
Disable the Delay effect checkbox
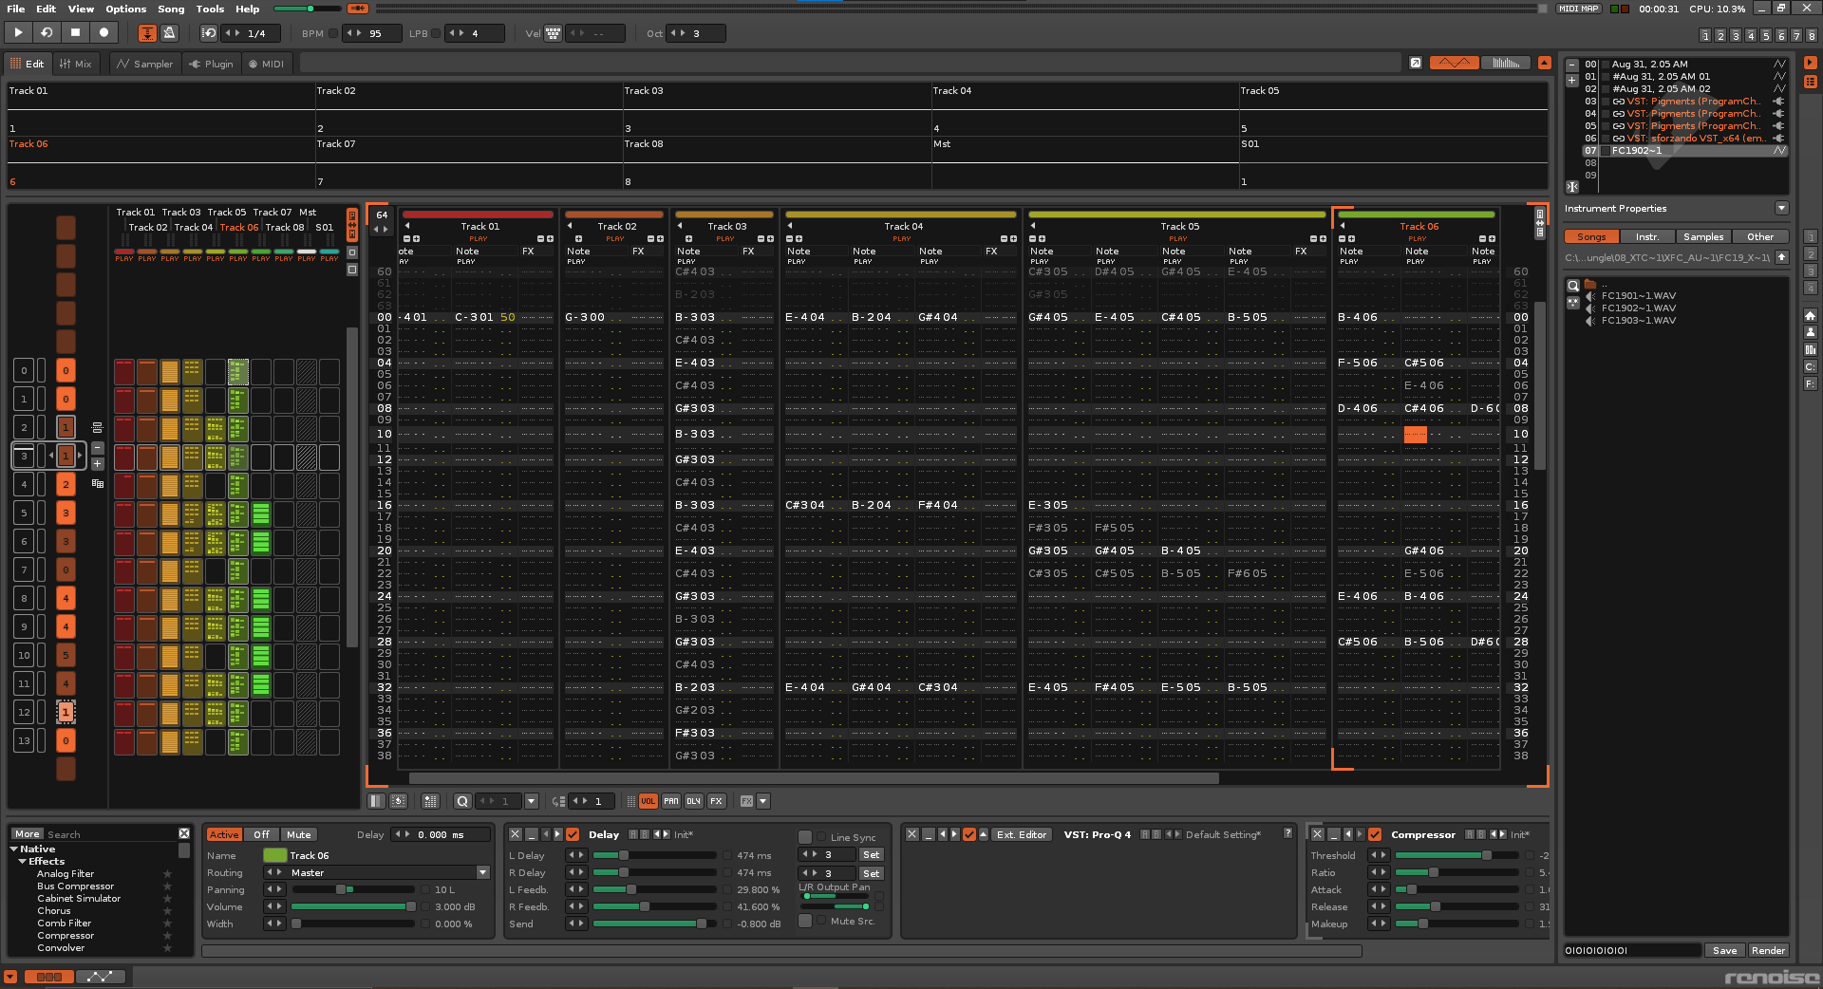coord(573,834)
